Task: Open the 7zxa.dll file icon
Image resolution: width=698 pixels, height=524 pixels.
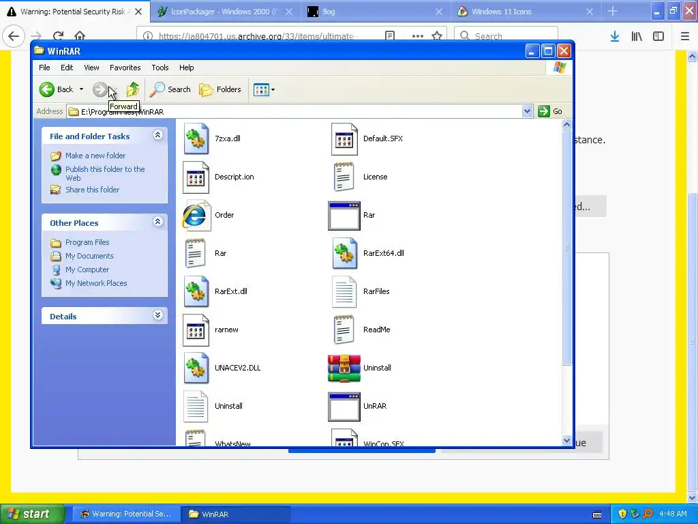Action: coord(196,139)
